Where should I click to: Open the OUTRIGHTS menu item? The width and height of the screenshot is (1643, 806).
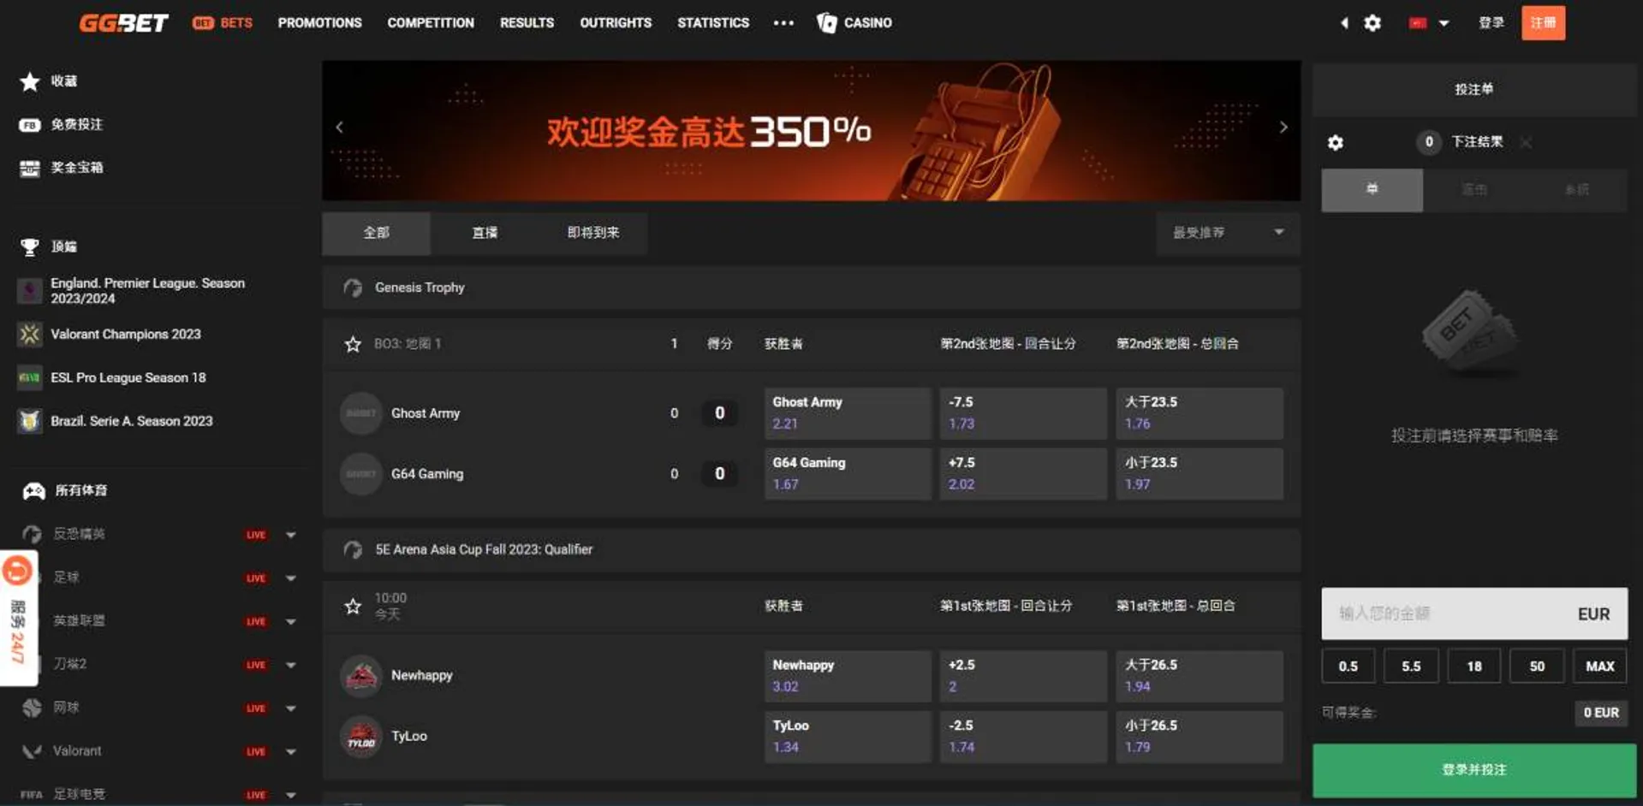616,23
